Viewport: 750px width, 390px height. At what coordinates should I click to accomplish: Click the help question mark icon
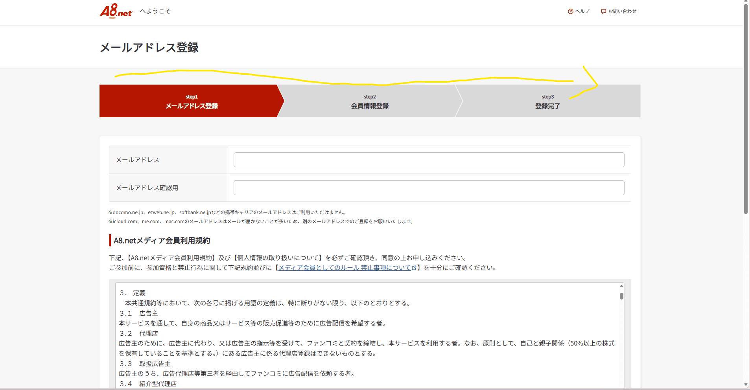[570, 11]
